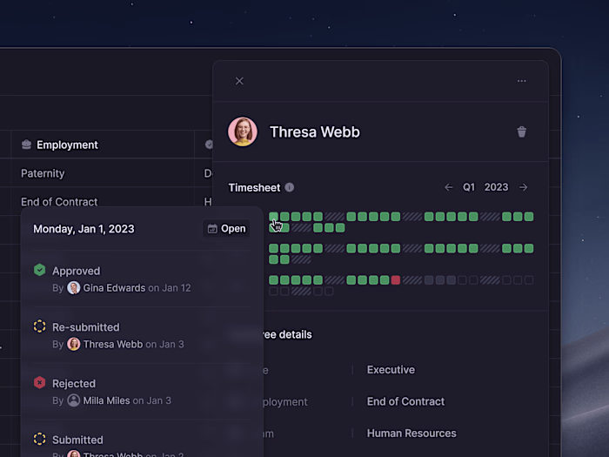Image resolution: width=609 pixels, height=457 pixels.
Task: Click the Open button in day popup
Action: click(x=226, y=228)
